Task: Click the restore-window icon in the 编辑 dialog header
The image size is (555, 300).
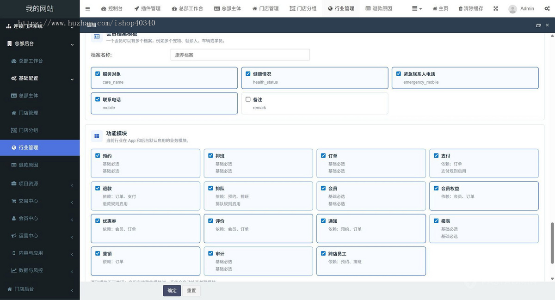Action: click(x=538, y=25)
